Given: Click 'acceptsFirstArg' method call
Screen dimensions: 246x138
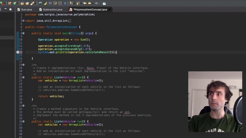Looking at the screenshot, I should coord(66,46).
